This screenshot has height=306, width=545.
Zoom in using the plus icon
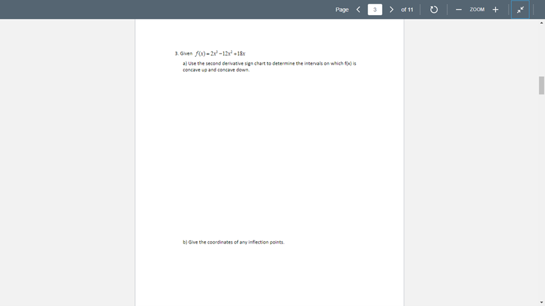pyautogui.click(x=496, y=9)
